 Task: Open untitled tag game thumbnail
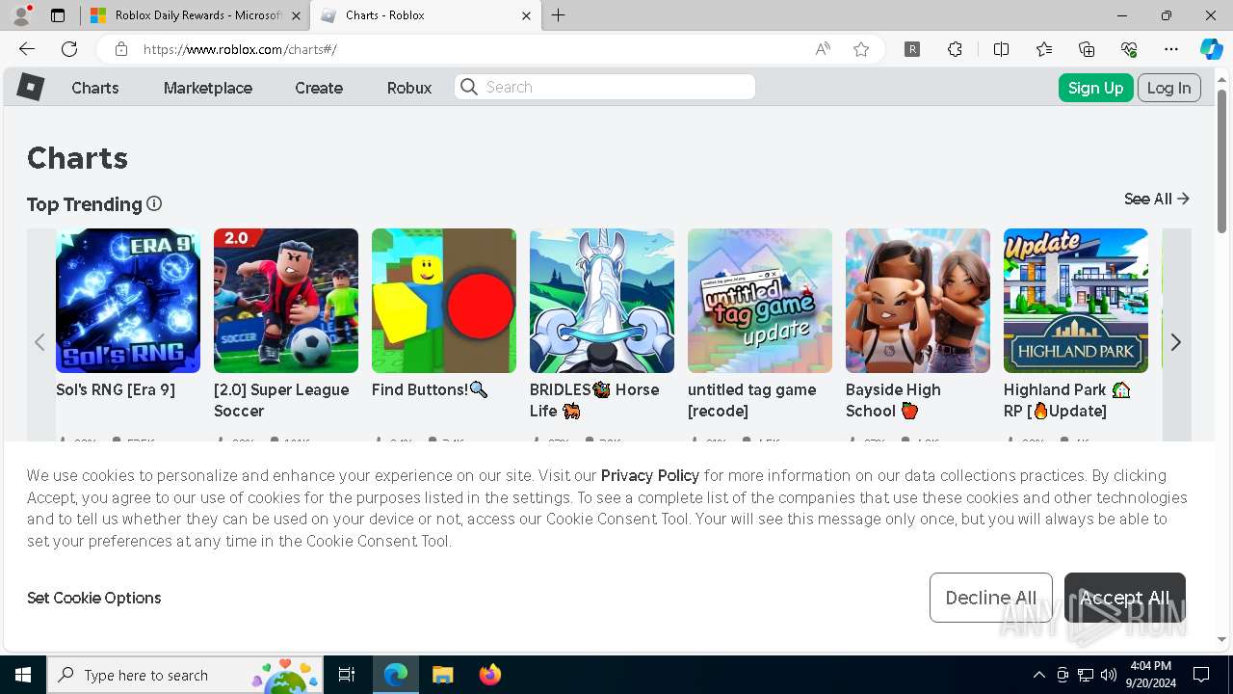point(760,301)
